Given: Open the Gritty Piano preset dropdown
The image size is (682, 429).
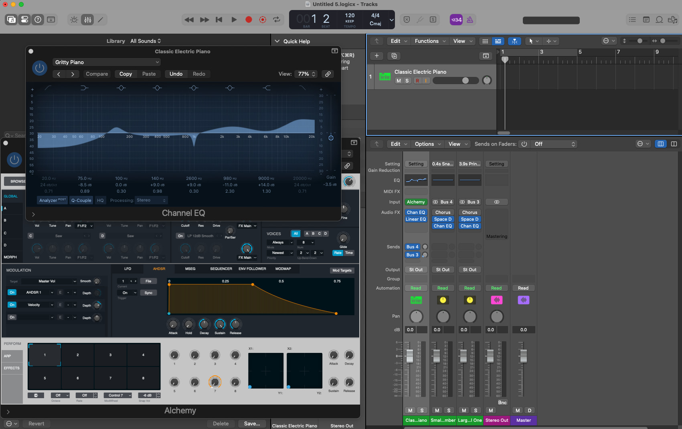Looking at the screenshot, I should 107,62.
